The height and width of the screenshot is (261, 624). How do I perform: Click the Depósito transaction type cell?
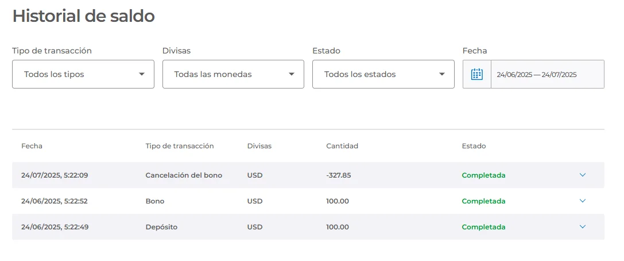click(161, 227)
